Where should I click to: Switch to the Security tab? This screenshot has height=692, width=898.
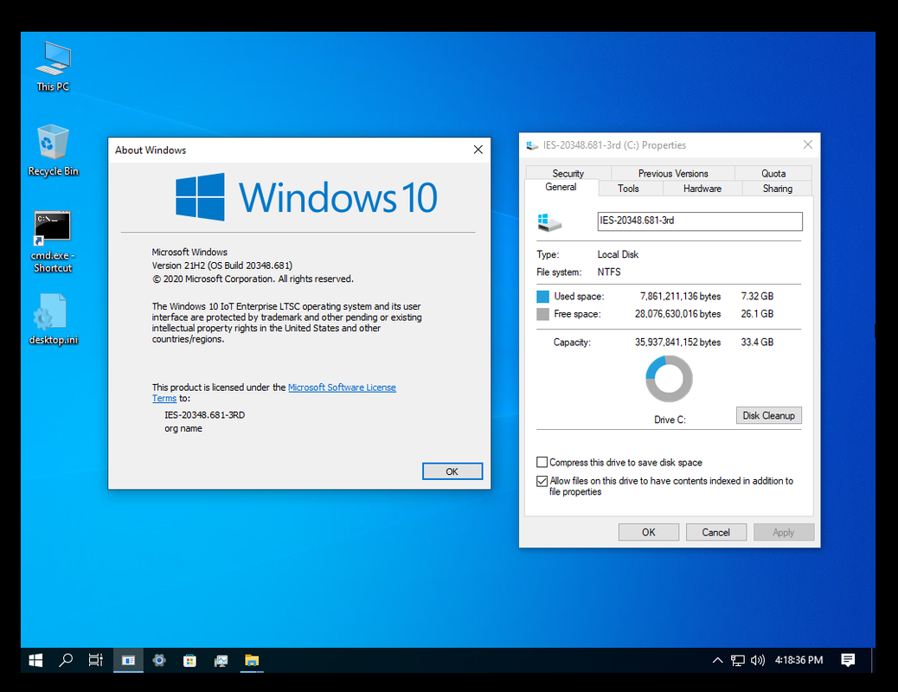pyautogui.click(x=568, y=173)
